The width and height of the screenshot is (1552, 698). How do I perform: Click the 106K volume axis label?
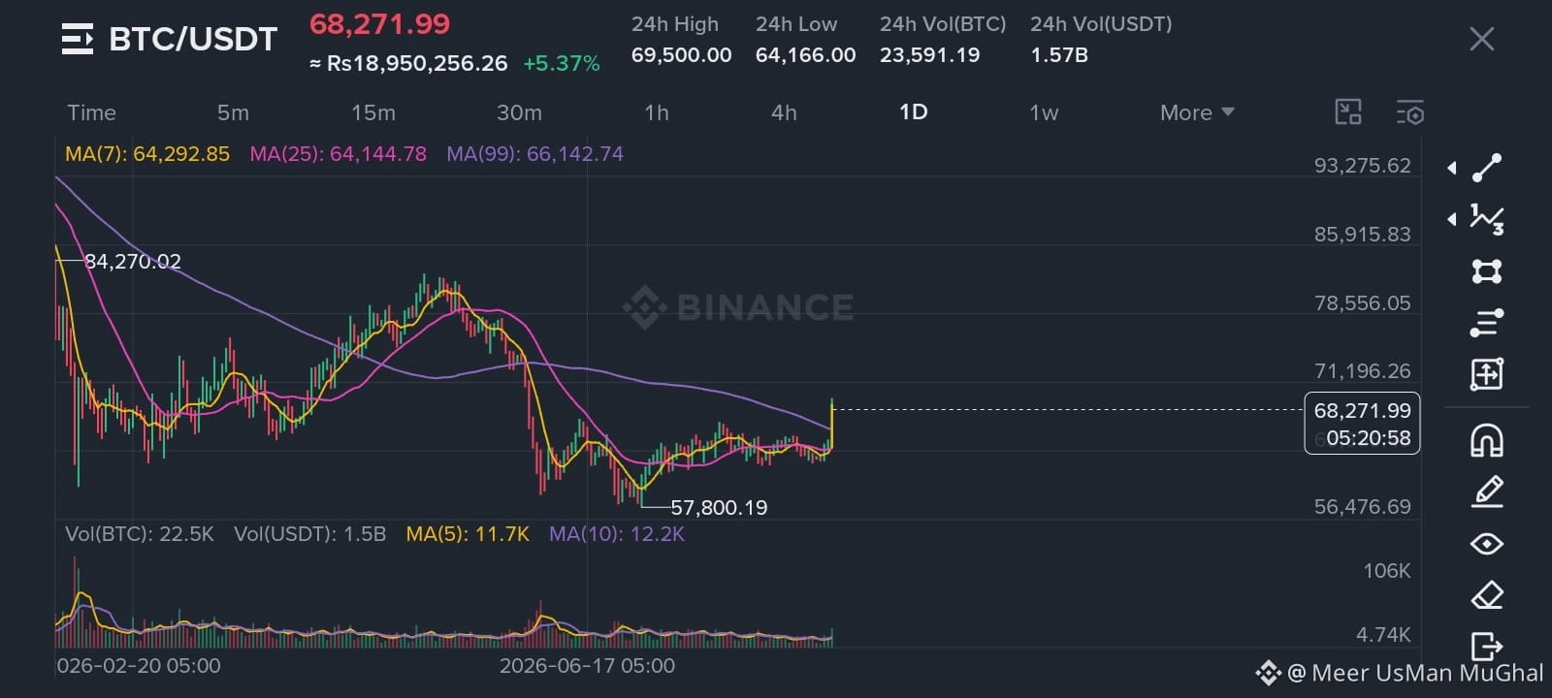1387,571
